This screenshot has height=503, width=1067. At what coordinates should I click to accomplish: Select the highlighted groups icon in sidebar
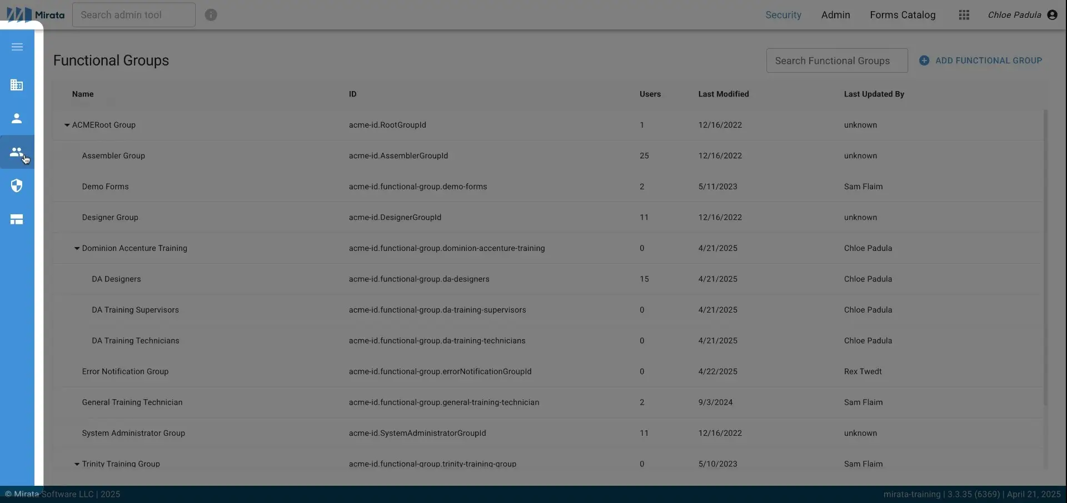click(x=16, y=151)
